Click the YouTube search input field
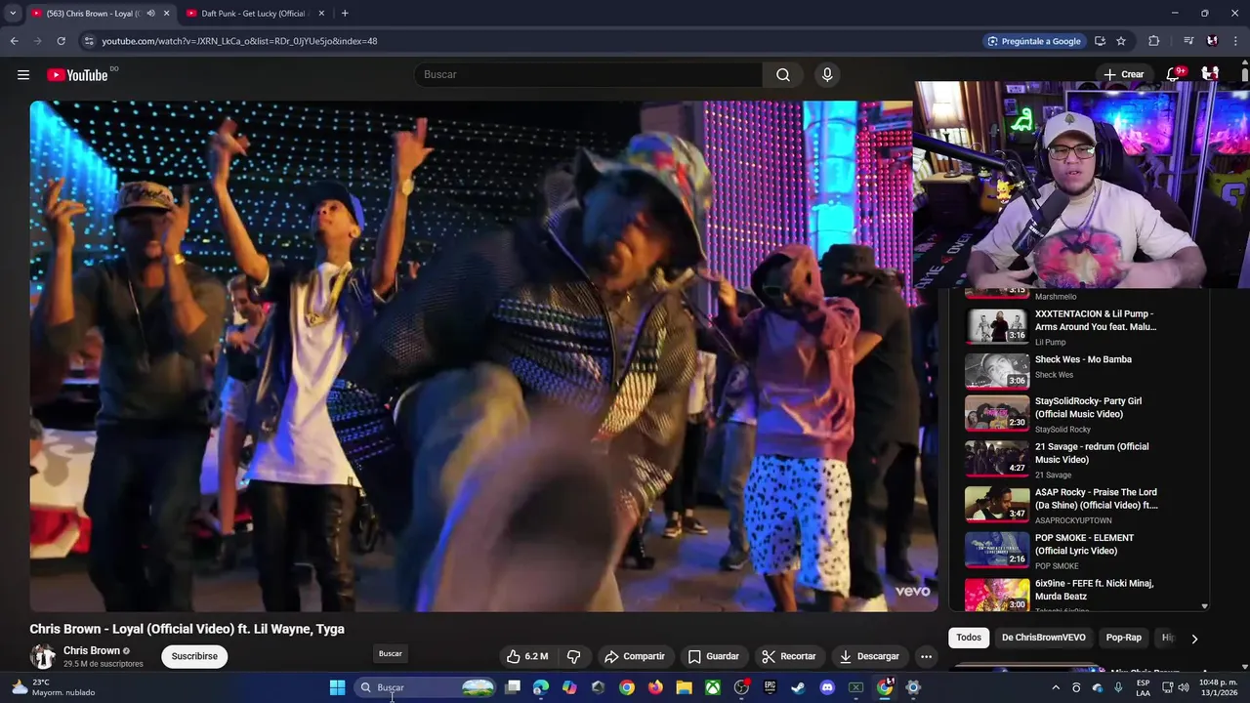The image size is (1250, 703). (589, 75)
